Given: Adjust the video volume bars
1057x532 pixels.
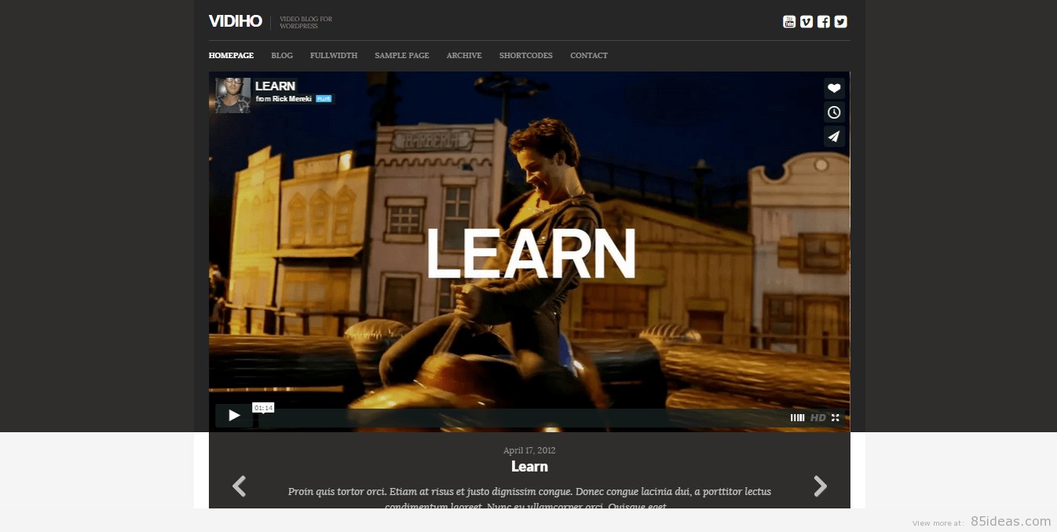Looking at the screenshot, I should pyautogui.click(x=797, y=418).
